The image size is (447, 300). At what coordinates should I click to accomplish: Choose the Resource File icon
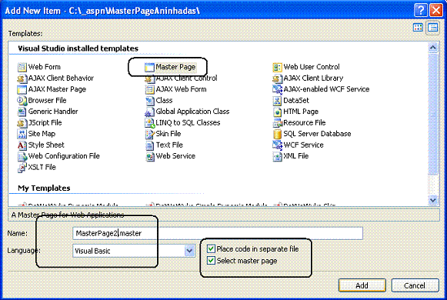point(277,123)
